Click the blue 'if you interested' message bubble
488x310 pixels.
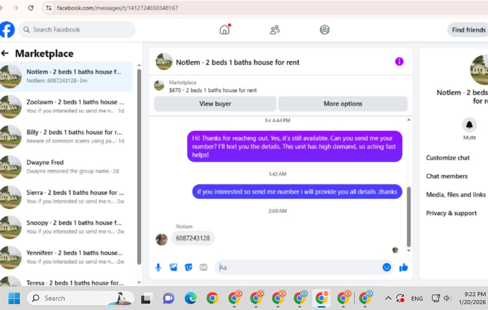pos(297,192)
